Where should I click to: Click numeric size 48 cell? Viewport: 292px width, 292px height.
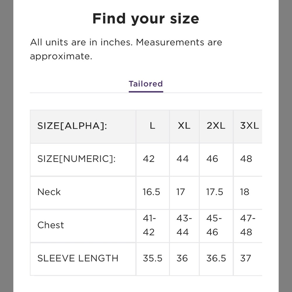tap(246, 159)
